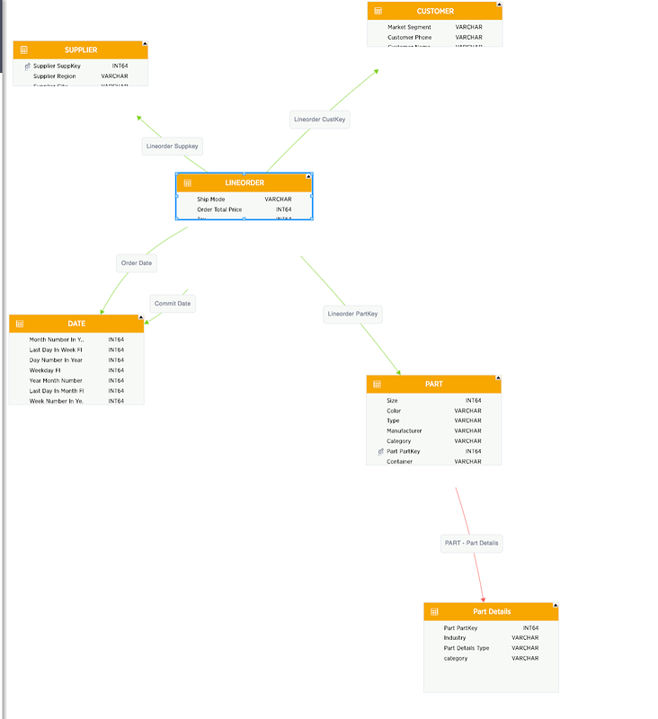
Task: Select the Lineorder Suppkey join label
Action: [173, 146]
